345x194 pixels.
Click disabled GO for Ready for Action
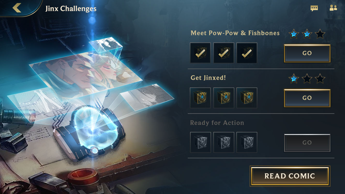307,143
